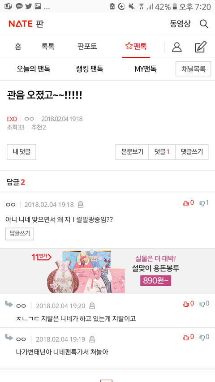The width and height of the screenshot is (215, 382).
Task: Upvote the first 19:18 reply
Action: point(189,203)
